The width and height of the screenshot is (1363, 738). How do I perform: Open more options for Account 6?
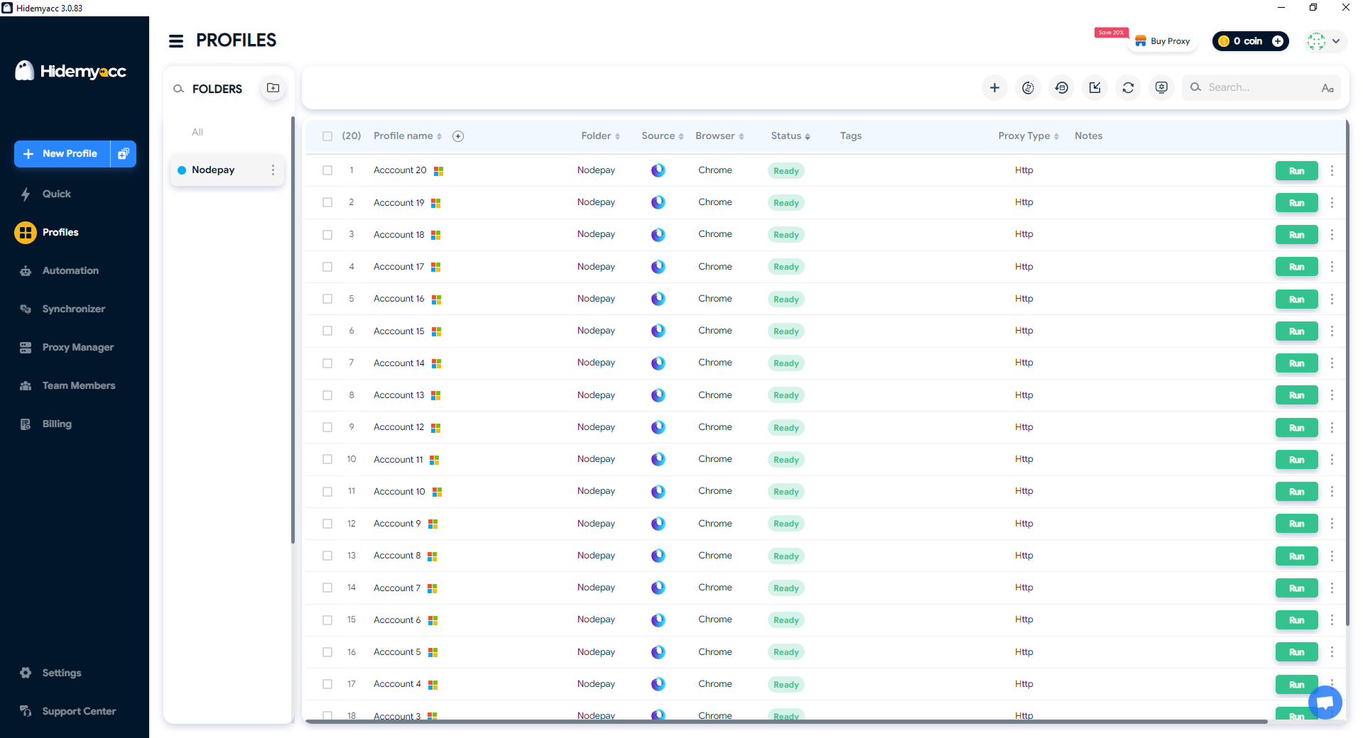1332,620
